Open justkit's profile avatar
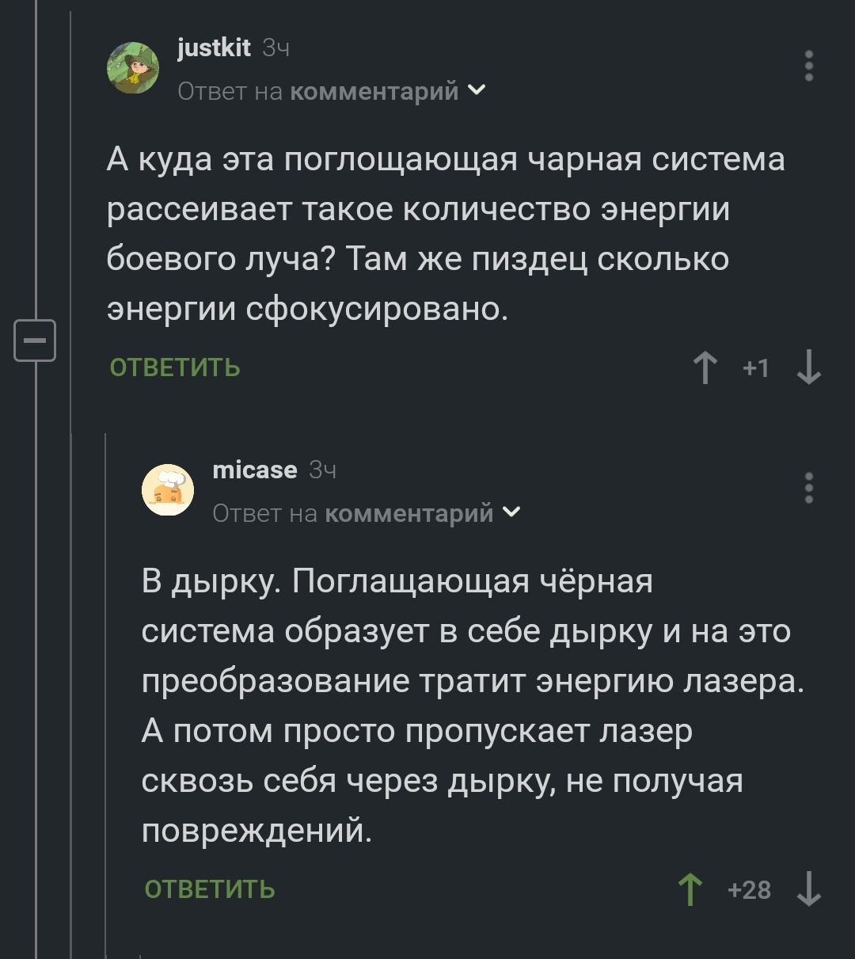The height and width of the screenshot is (959, 855). [133, 67]
